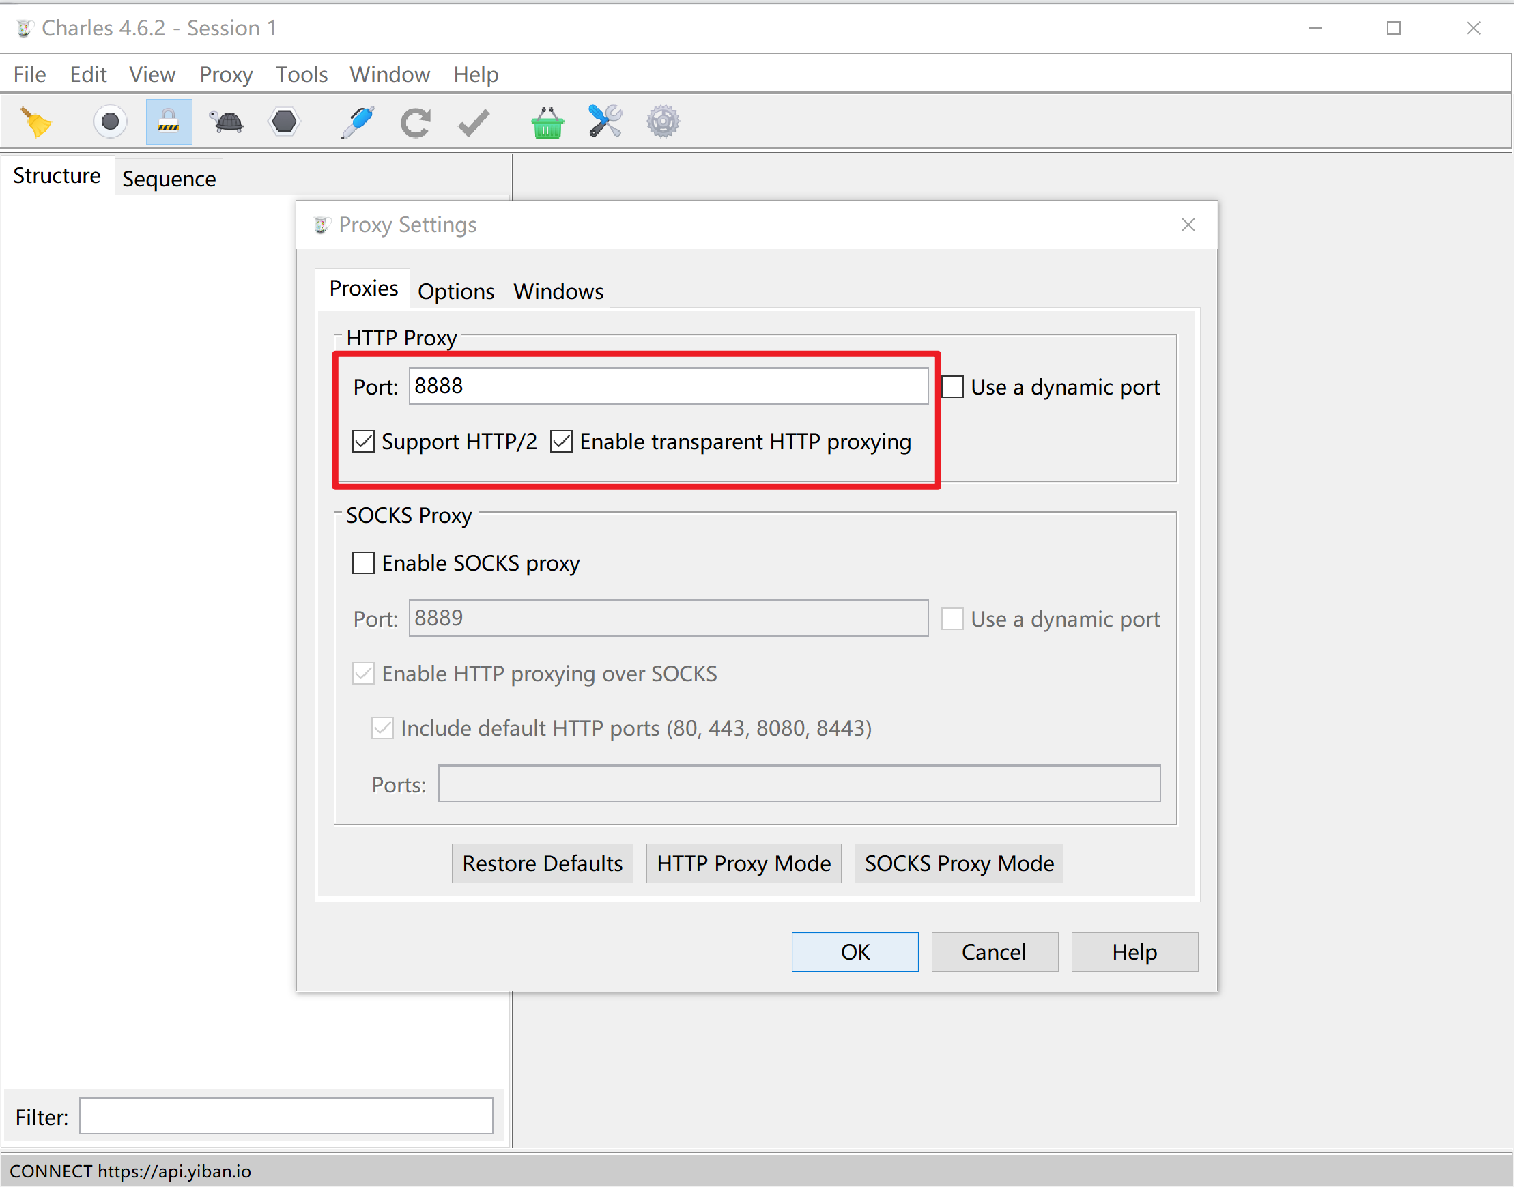Check Enable SOCKS proxy
This screenshot has width=1514, height=1187.
363,563
